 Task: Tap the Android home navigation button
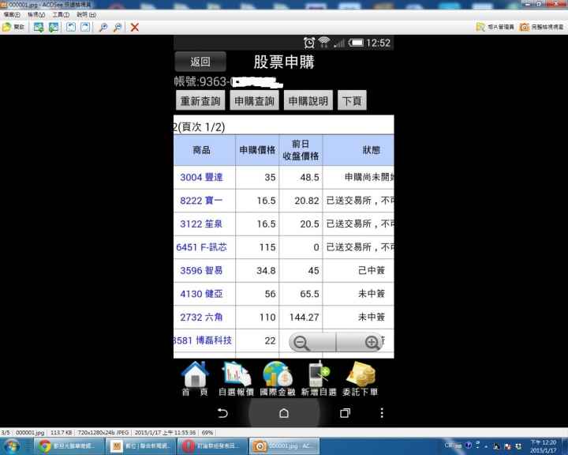[x=284, y=413]
